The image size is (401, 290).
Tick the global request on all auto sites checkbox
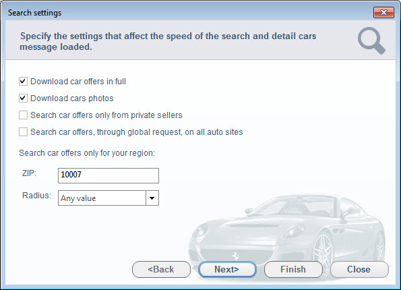(x=23, y=132)
